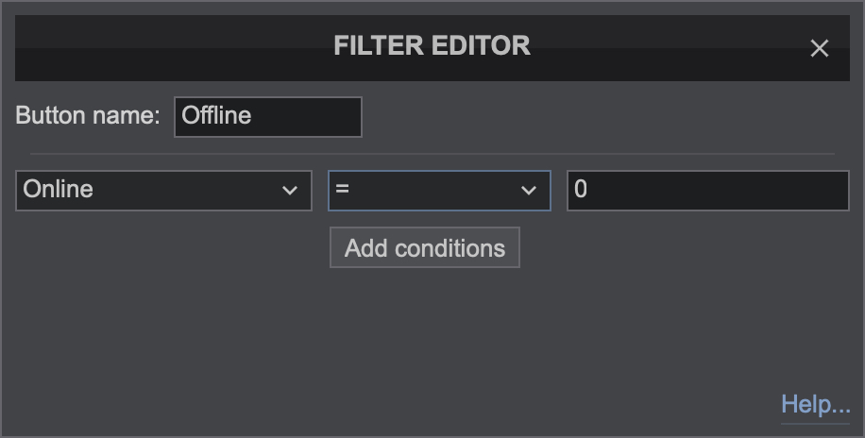
Task: Open the Help... link
Action: coord(815,405)
